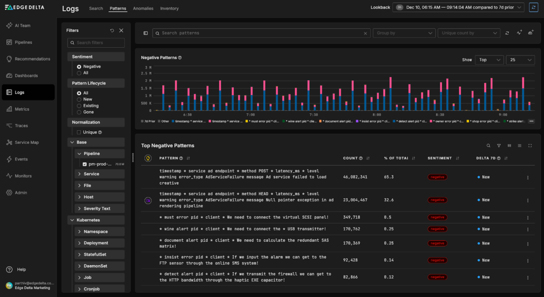Click the refresh icon next to Unique count by
544x297 pixels.
[507, 33]
